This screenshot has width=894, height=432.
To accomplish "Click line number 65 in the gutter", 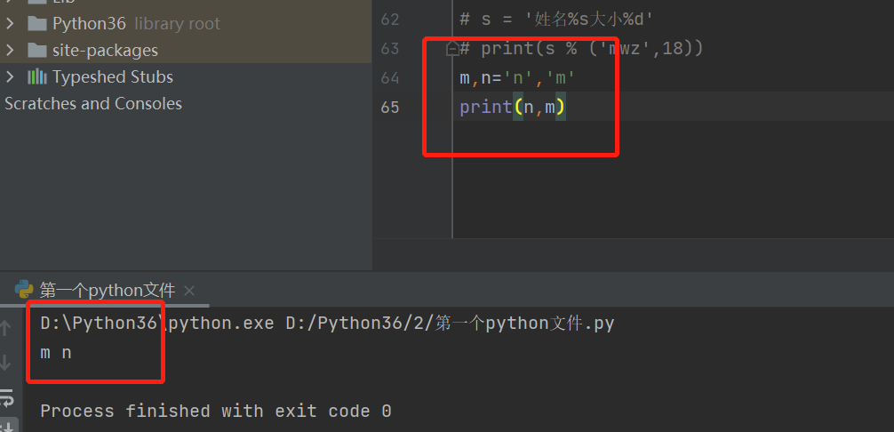I will pyautogui.click(x=390, y=108).
